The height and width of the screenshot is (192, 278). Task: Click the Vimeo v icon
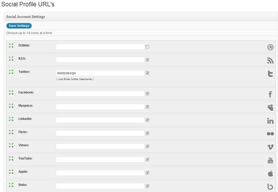point(271,147)
